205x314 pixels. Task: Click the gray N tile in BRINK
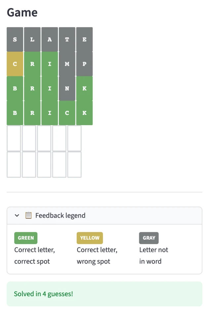(x=67, y=88)
